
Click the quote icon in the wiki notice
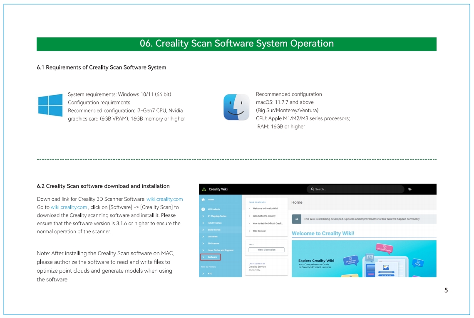click(x=297, y=219)
